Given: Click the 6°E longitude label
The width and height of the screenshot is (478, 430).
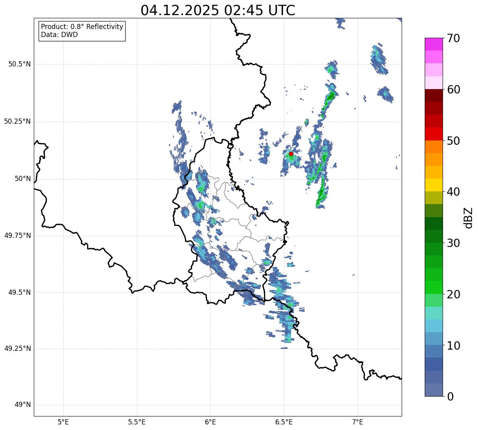Looking at the screenshot, I should [210, 422].
